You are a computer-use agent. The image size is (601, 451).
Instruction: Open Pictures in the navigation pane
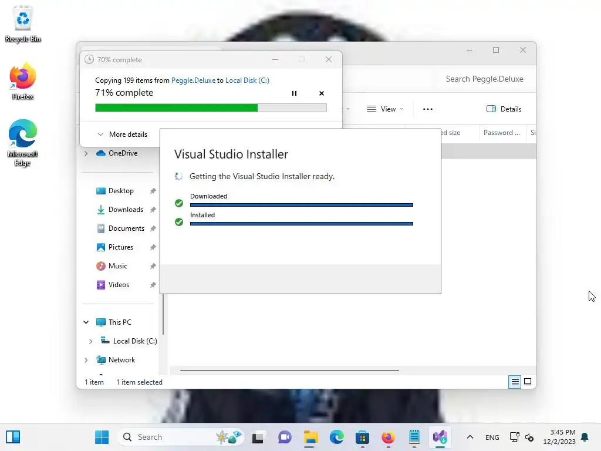click(x=114, y=247)
